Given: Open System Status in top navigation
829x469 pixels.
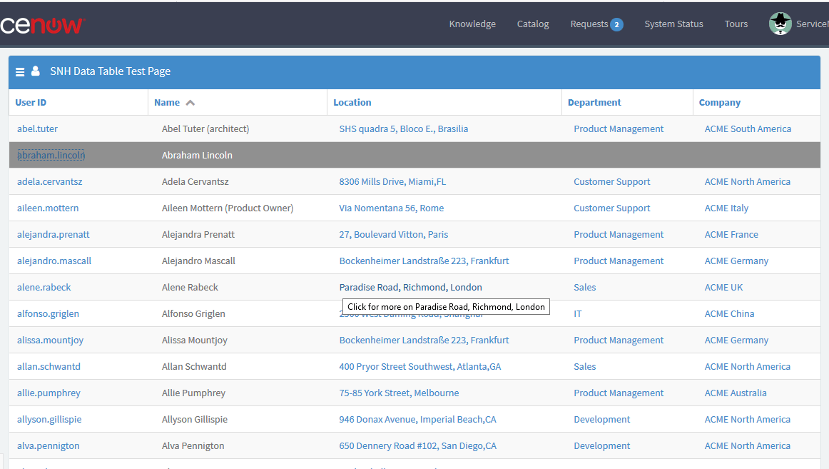Looking at the screenshot, I should coord(673,24).
